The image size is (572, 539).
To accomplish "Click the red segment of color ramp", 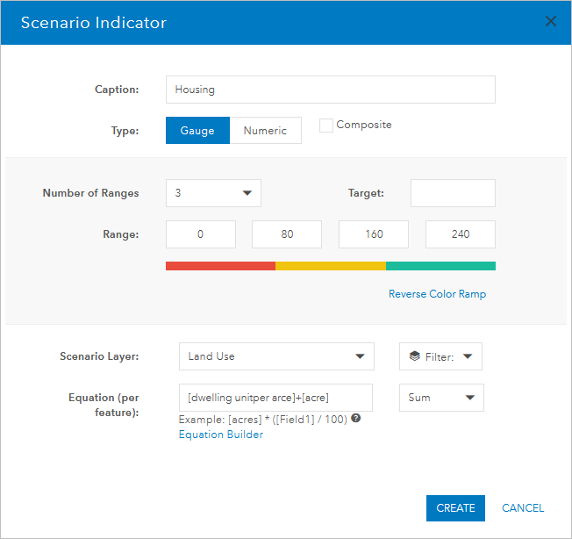I will pyautogui.click(x=220, y=266).
